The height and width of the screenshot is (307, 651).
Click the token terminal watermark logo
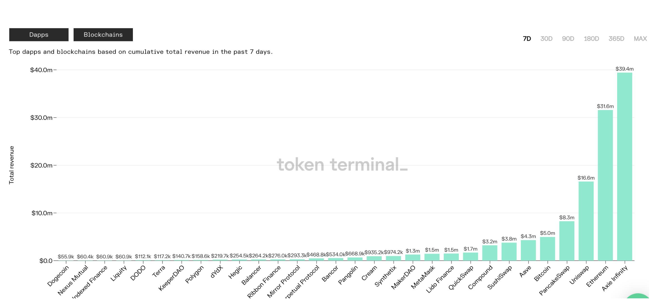click(342, 164)
